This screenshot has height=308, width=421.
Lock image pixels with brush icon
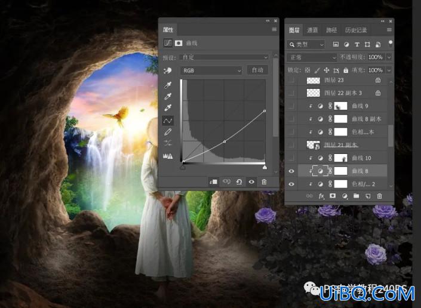[317, 70]
